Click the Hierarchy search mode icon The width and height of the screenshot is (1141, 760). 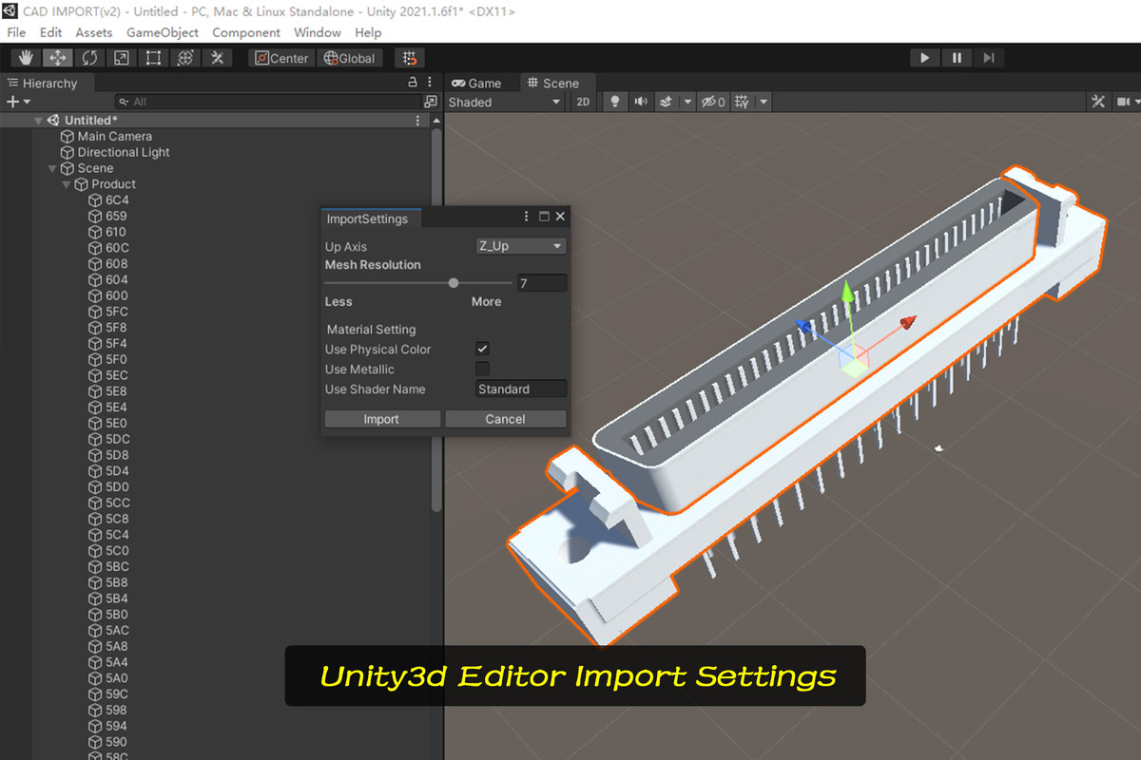431,102
